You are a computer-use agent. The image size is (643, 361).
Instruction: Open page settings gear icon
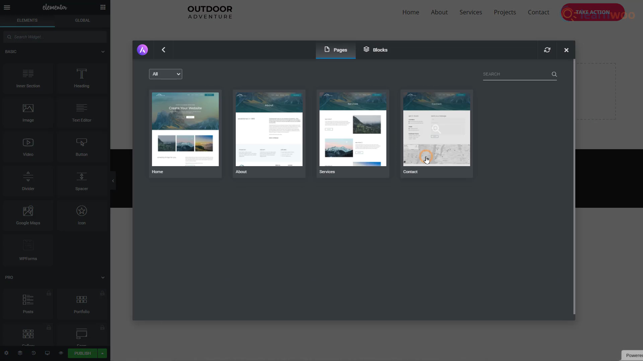[x=6, y=353]
